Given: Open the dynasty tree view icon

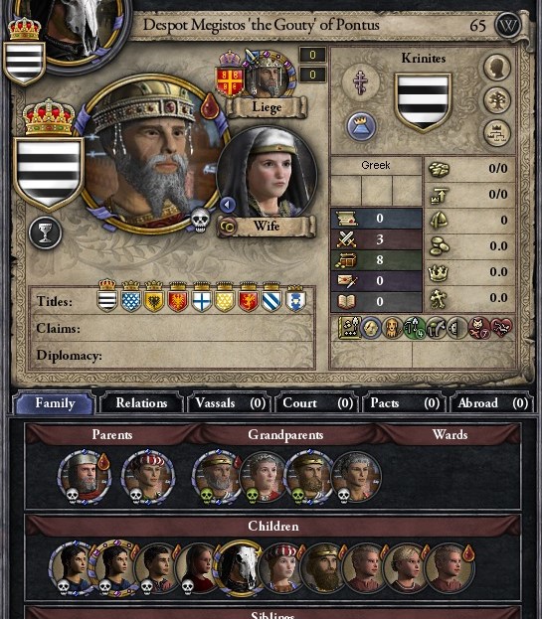Looking at the screenshot, I should [497, 100].
